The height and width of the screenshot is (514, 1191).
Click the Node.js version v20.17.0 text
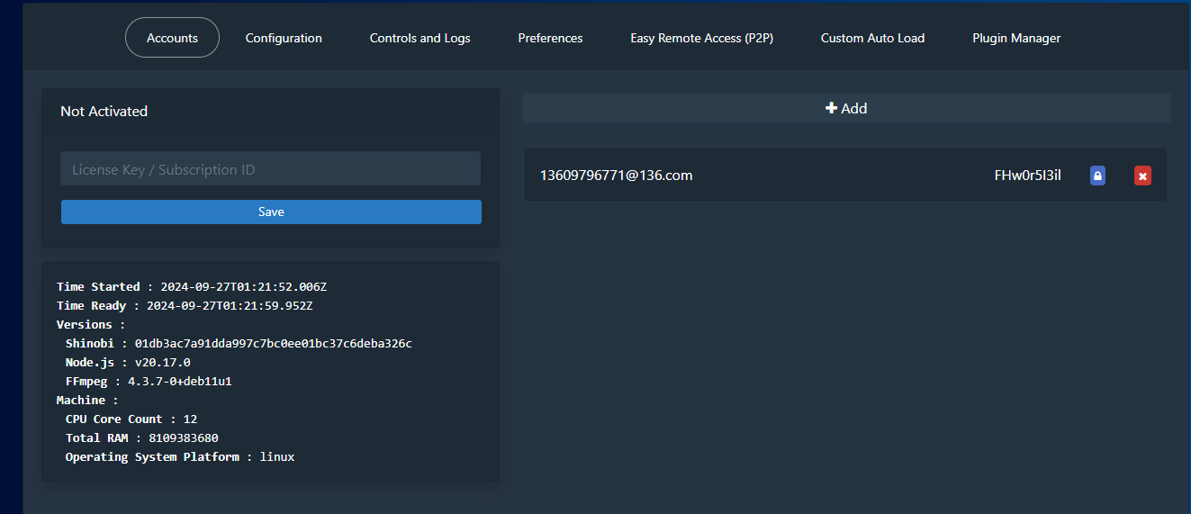click(162, 362)
